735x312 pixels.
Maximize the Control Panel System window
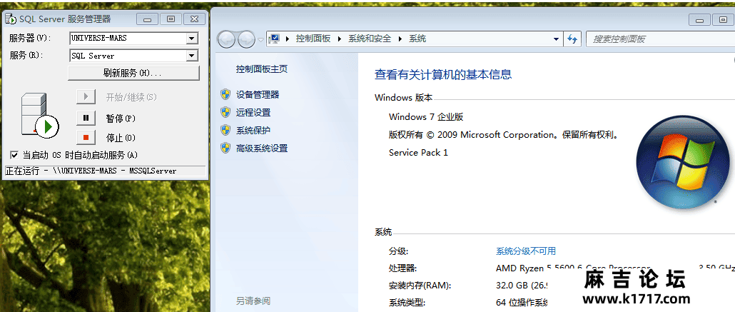click(x=724, y=20)
